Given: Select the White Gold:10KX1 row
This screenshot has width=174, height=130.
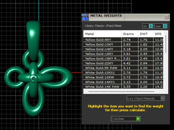Looking at the screenshot, I should [x=123, y=73].
